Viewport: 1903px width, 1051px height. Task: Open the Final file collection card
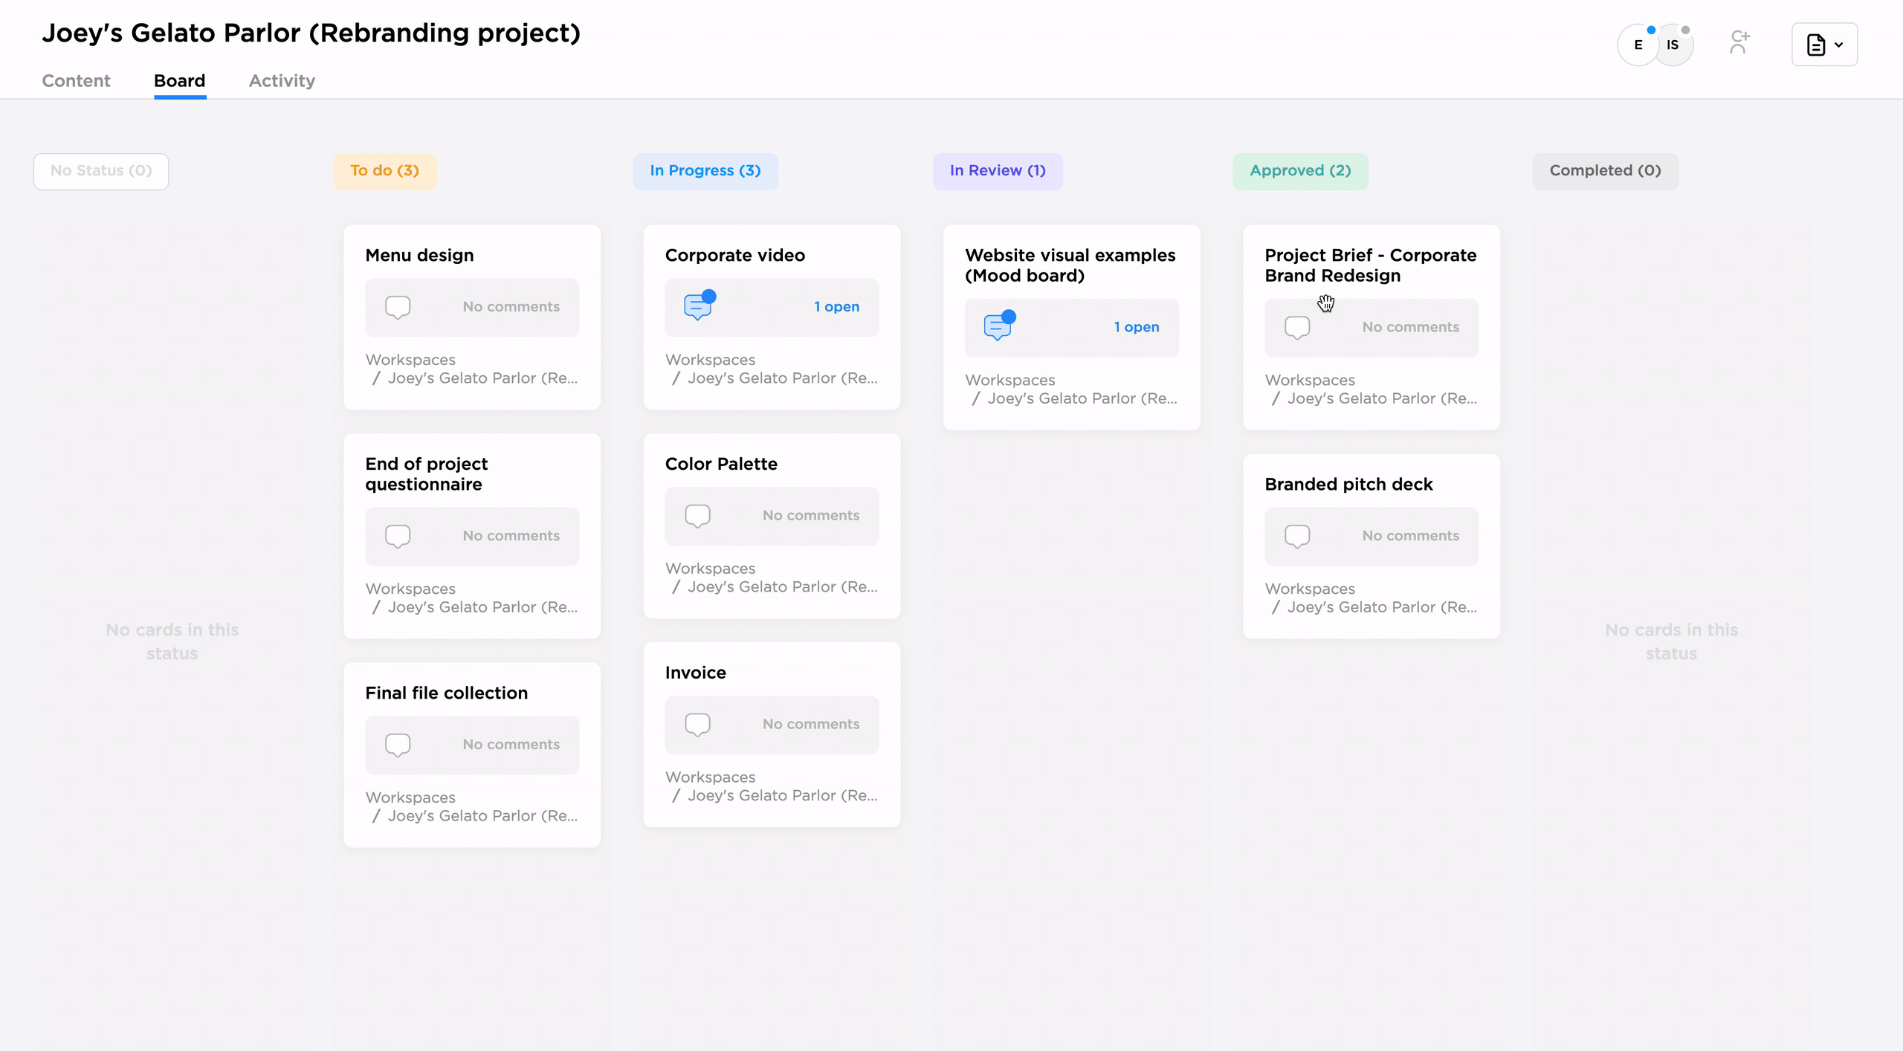[x=446, y=693]
